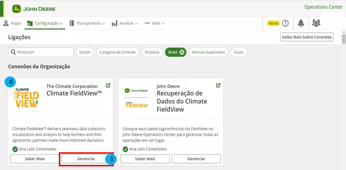The height and width of the screenshot is (170, 346).
Task: Open Recuperação de Dados external link icon
Action: click(x=218, y=85)
